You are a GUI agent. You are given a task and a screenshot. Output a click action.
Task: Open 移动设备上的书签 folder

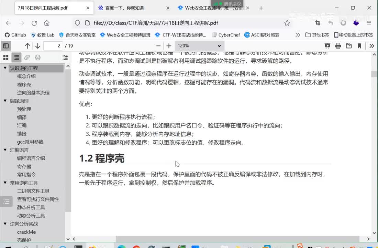(353, 35)
